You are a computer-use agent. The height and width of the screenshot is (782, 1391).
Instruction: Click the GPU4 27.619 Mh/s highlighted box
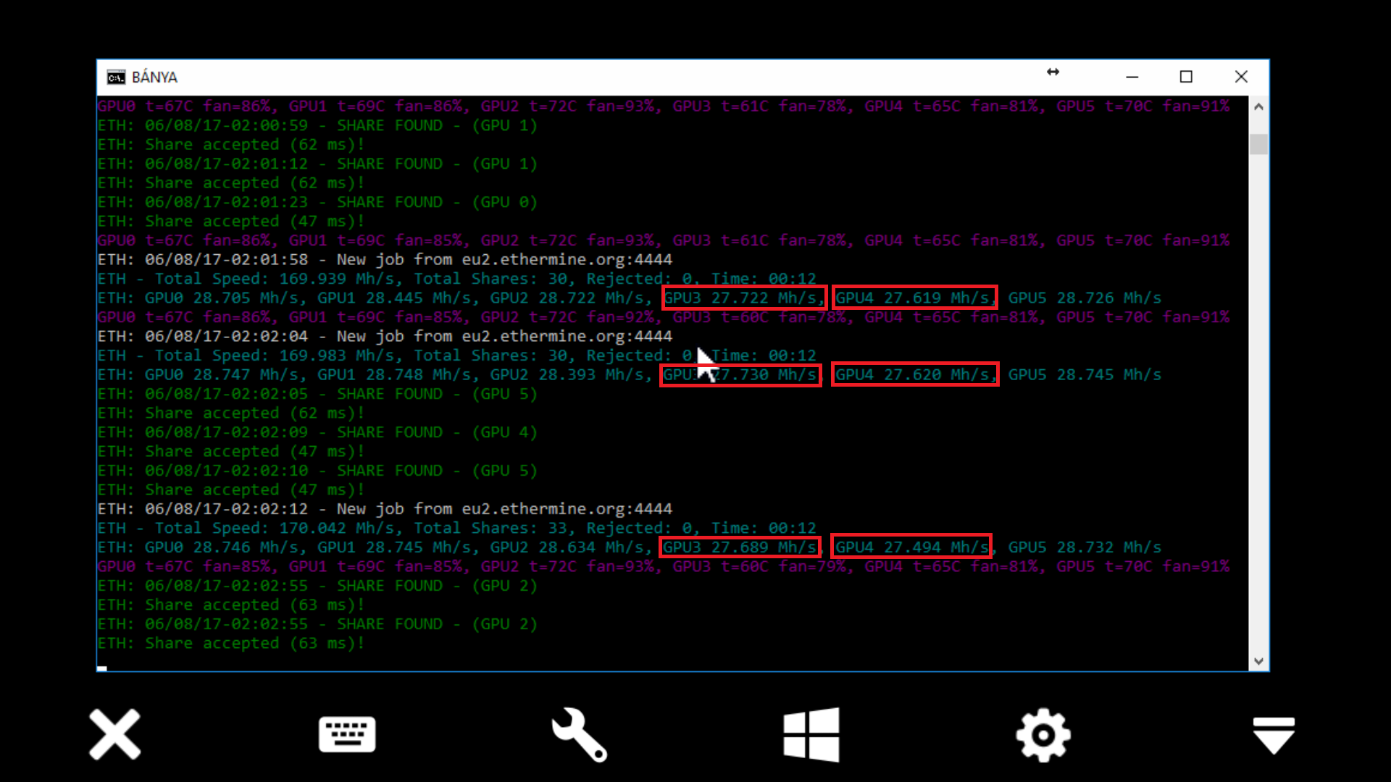coord(914,298)
